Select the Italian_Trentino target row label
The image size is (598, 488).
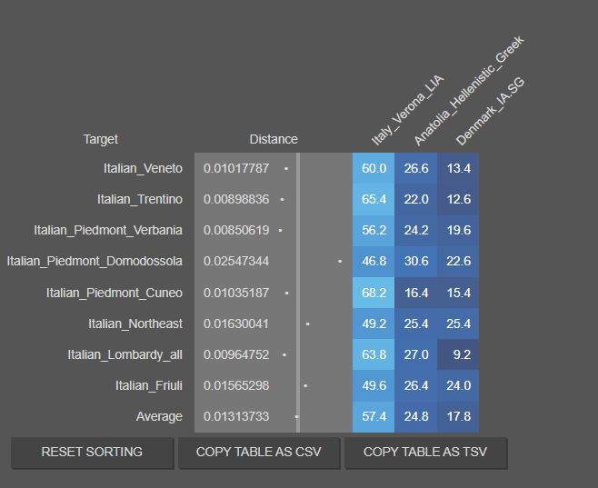click(140, 199)
